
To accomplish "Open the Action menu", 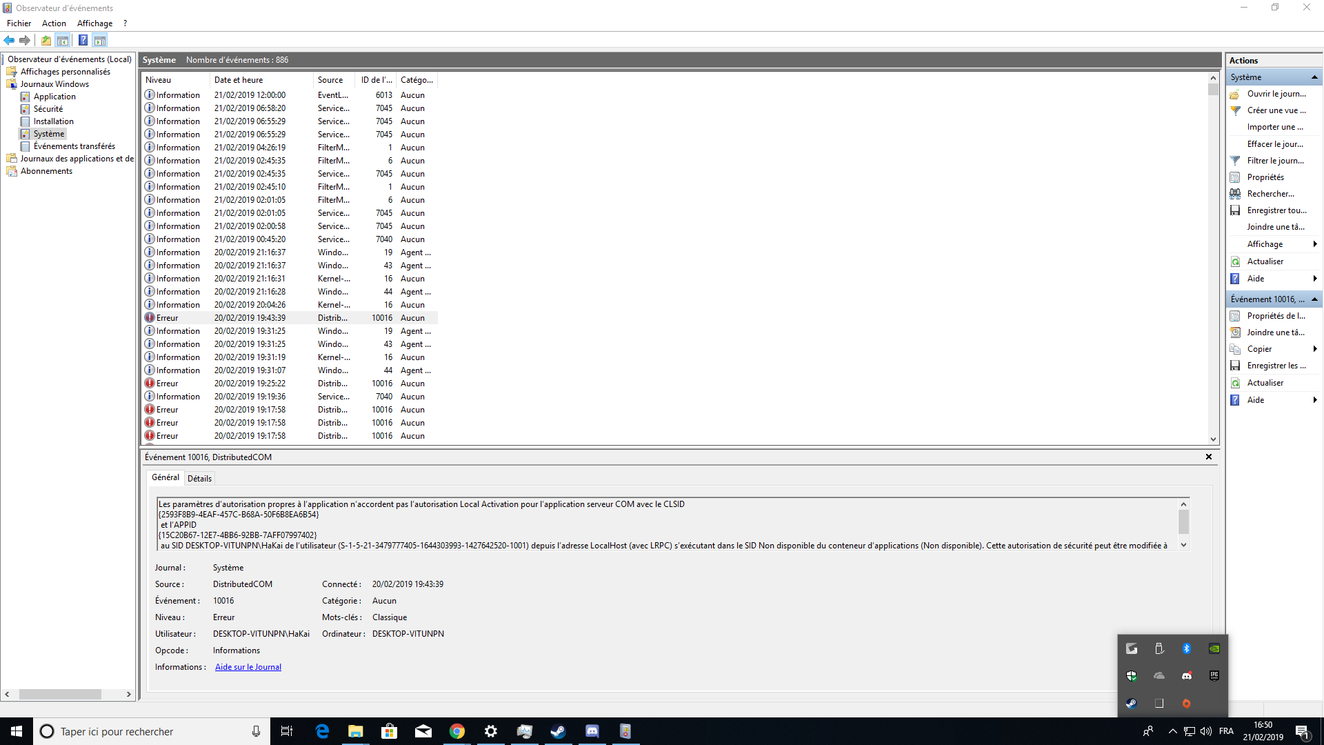I will coord(54,23).
